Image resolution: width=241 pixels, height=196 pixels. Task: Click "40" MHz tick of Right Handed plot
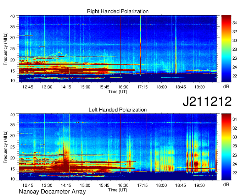12,16
